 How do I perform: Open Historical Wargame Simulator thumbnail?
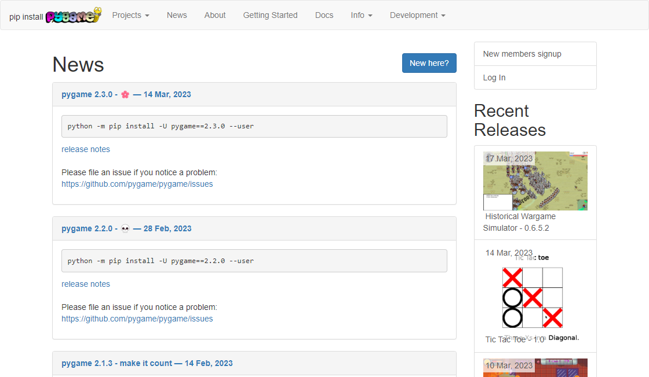[x=535, y=181]
